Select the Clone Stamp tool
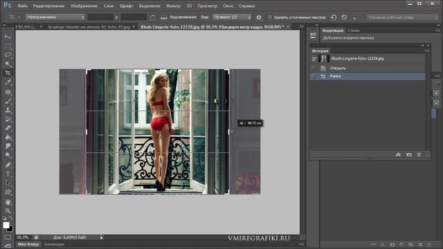Screen dimensions: 443x249 click(8, 110)
